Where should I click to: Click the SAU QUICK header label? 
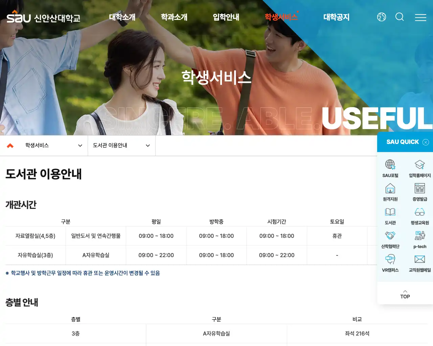point(403,142)
